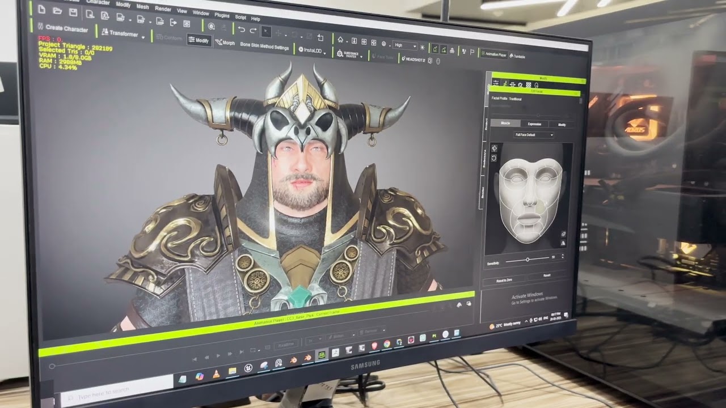Click the Brave browser taskbar icon
726x408 pixels.
(x=374, y=346)
